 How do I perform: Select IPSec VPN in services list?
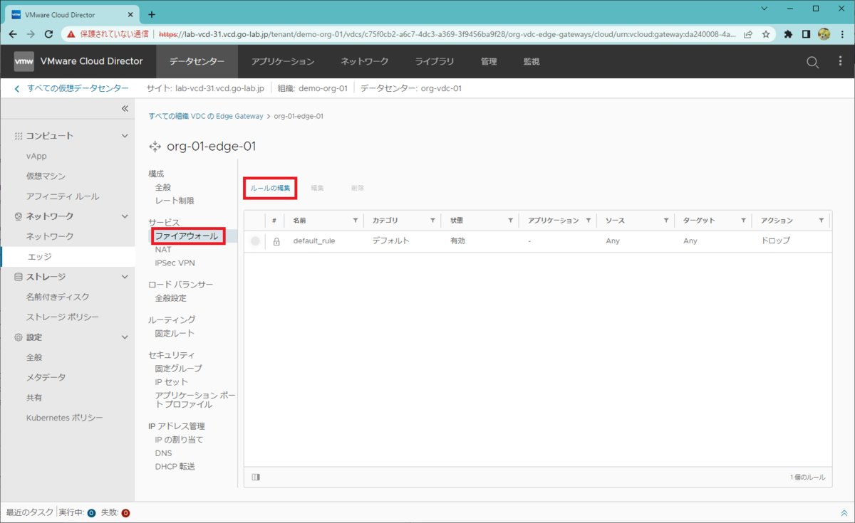175,263
